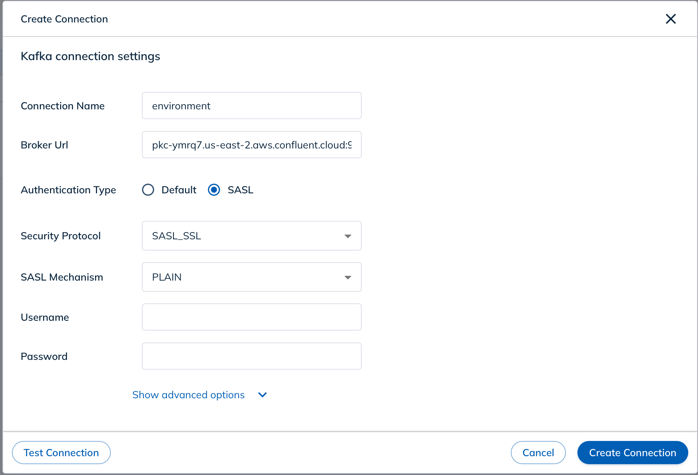The height and width of the screenshot is (475, 698).
Task: Click the Cancel button icon area
Action: (537, 452)
